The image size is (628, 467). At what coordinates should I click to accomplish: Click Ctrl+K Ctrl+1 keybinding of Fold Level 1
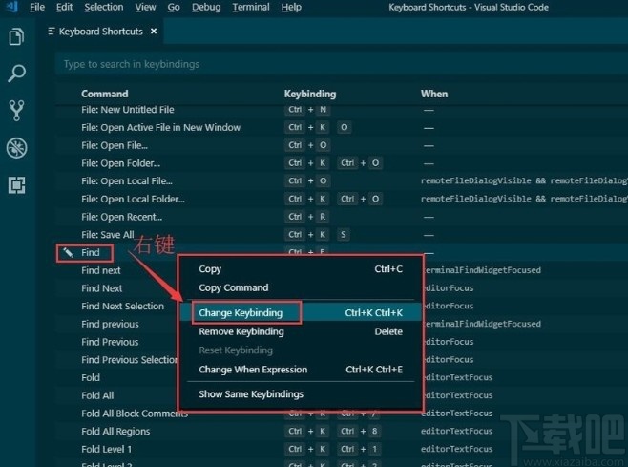333,449
